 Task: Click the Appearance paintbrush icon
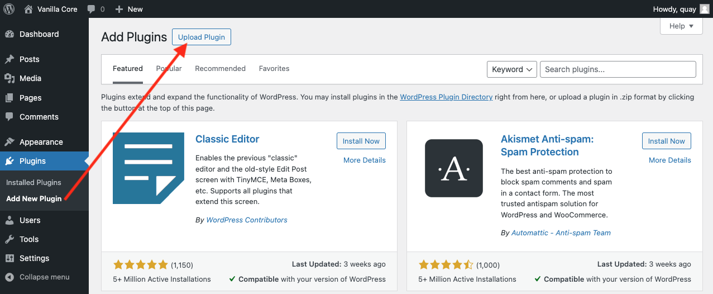9,142
